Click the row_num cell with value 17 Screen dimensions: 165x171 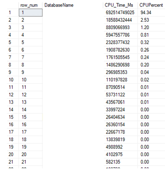coord(30,132)
